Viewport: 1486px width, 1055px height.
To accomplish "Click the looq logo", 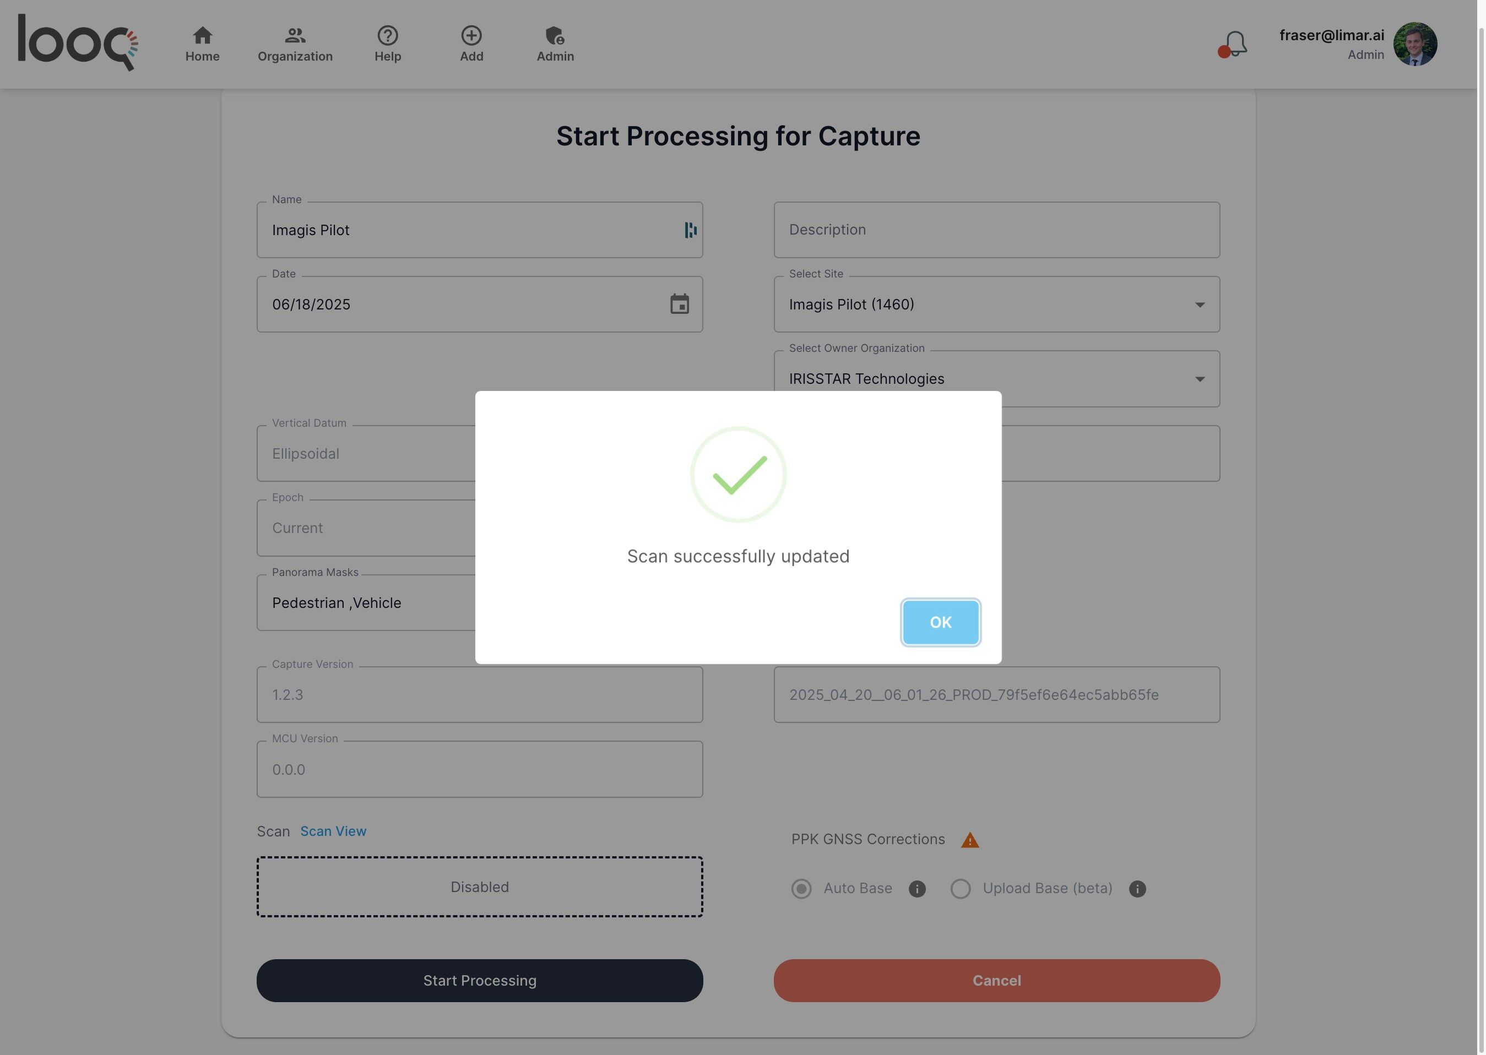I will 77,43.
